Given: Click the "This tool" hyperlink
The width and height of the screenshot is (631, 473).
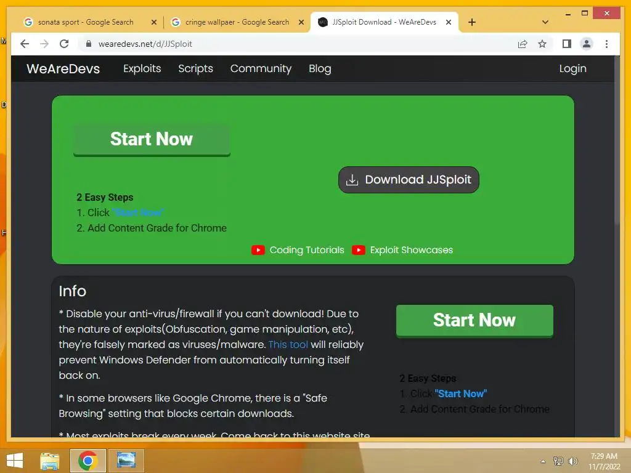Looking at the screenshot, I should (288, 345).
